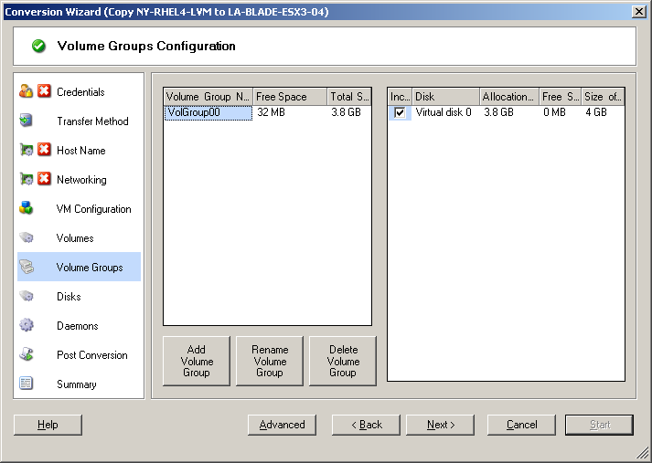Sort by the Free Space column header
652x463 pixels.
[289, 97]
